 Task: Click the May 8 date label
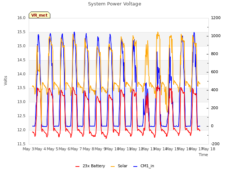coord(88,149)
